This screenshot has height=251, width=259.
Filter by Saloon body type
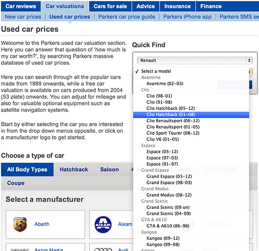tap(109, 169)
